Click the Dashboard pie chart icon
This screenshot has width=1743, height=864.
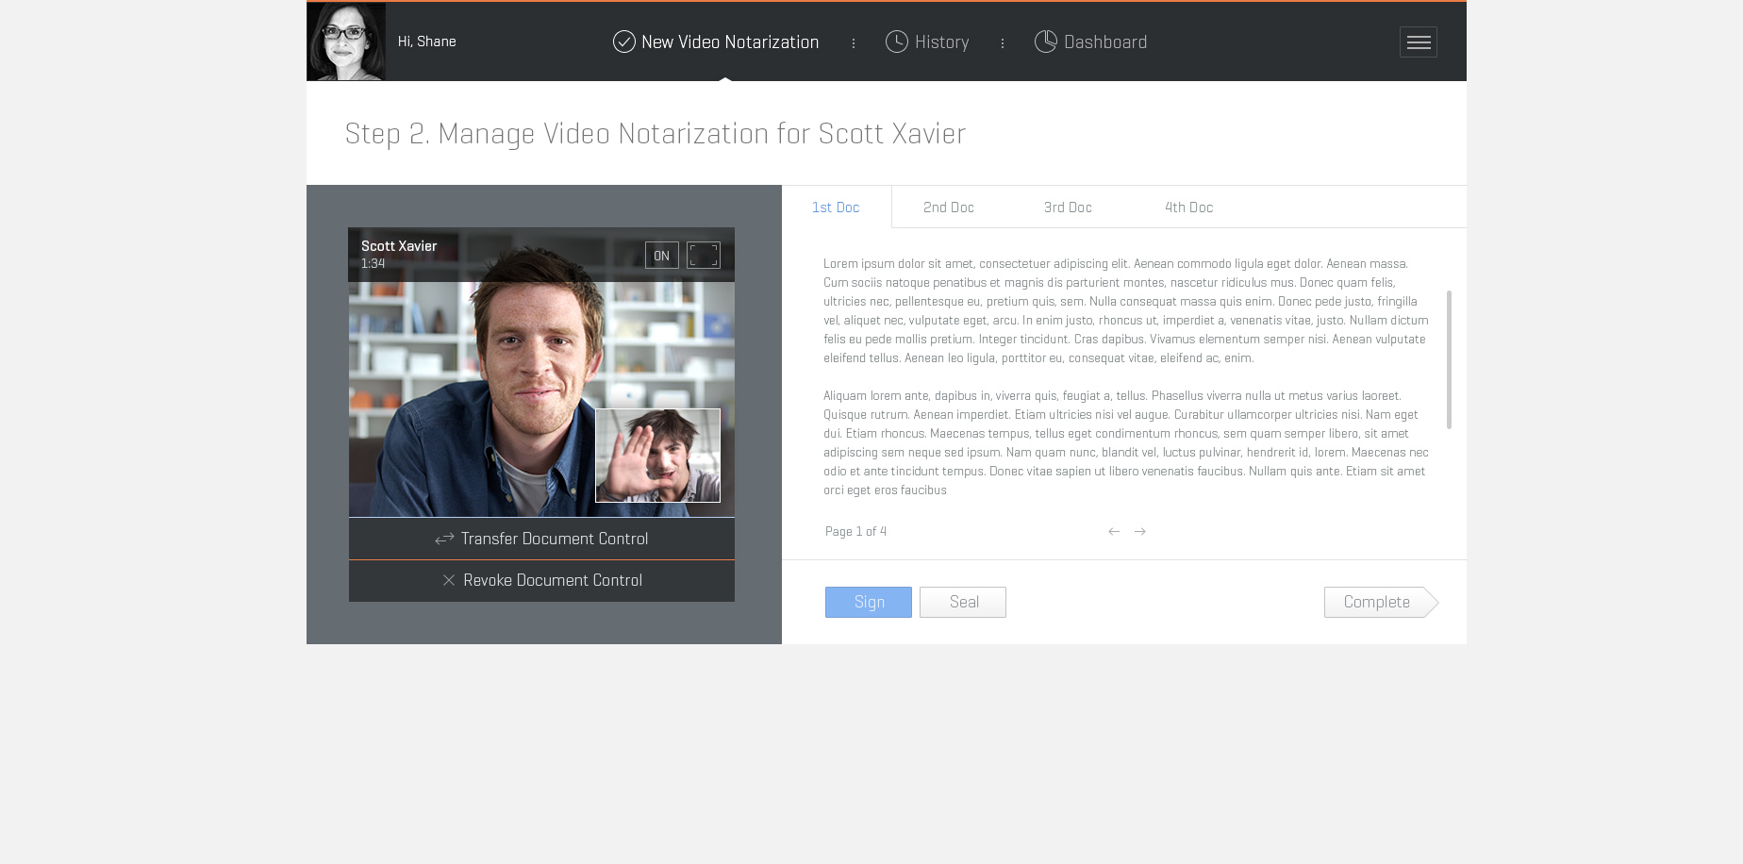tap(1045, 42)
